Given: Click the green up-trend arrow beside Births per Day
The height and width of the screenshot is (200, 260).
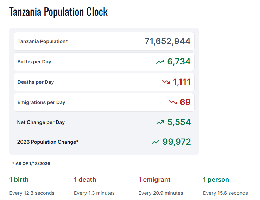Looking at the screenshot, I should [x=160, y=62].
